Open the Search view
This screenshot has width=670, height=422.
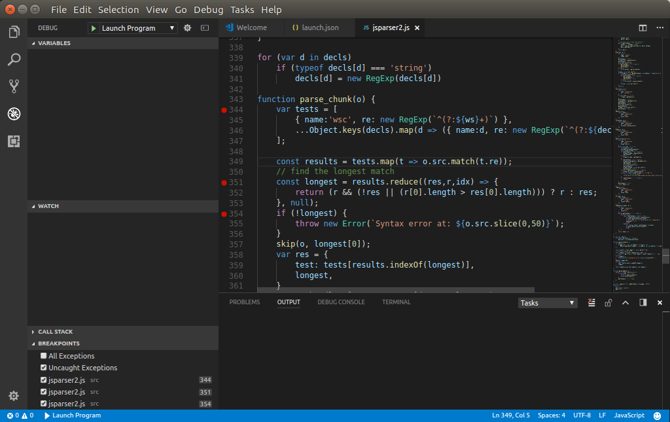point(14,59)
